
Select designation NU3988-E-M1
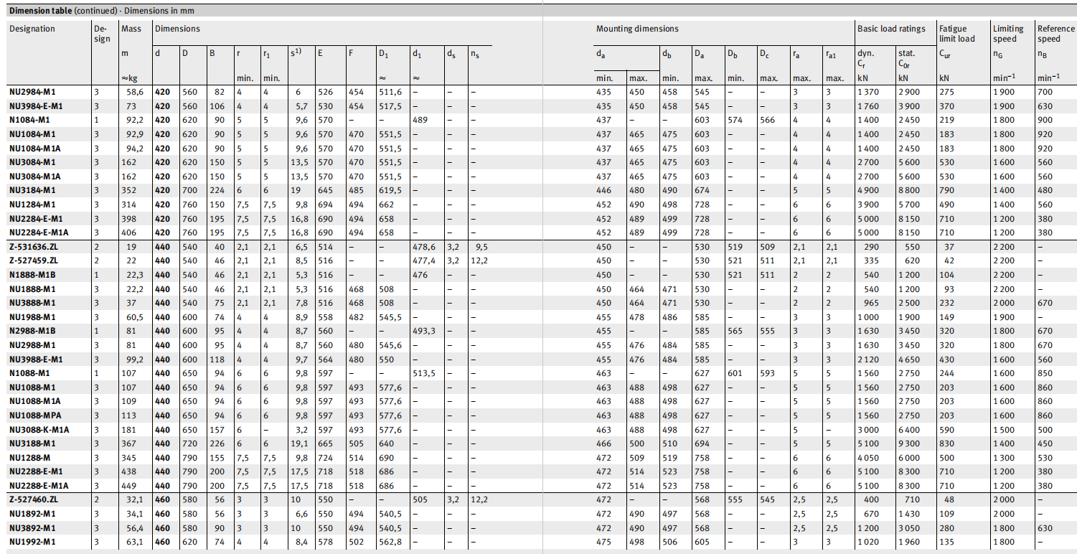pos(36,359)
